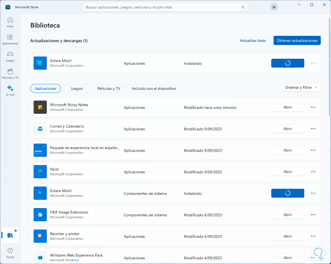The width and height of the screenshot is (331, 264).
Task: Click the search magnifier icon
Action: point(243,7)
